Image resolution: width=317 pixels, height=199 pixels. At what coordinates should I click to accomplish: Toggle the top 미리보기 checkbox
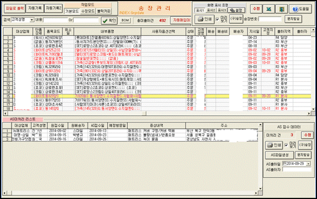217,19
